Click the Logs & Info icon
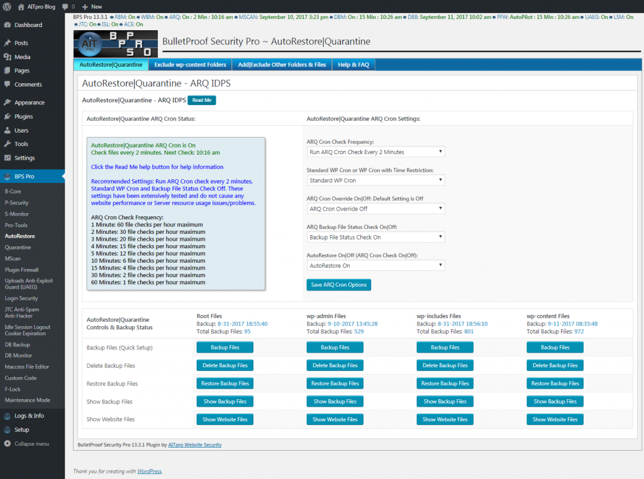The height and width of the screenshot is (479, 644). [x=8, y=416]
